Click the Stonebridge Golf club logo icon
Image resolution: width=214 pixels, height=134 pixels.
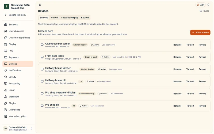click(6, 6)
